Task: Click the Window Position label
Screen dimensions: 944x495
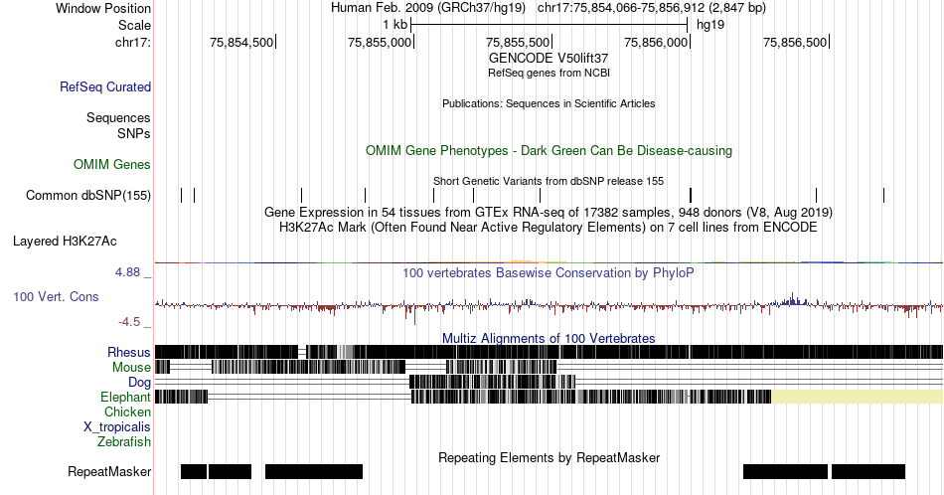Action: click(103, 8)
